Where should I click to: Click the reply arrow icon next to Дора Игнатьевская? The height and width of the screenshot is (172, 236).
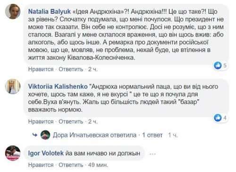click(35, 135)
